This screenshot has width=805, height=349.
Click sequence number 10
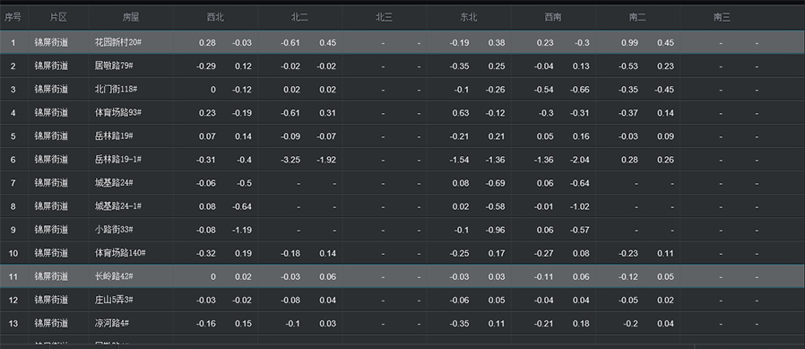click(13, 253)
